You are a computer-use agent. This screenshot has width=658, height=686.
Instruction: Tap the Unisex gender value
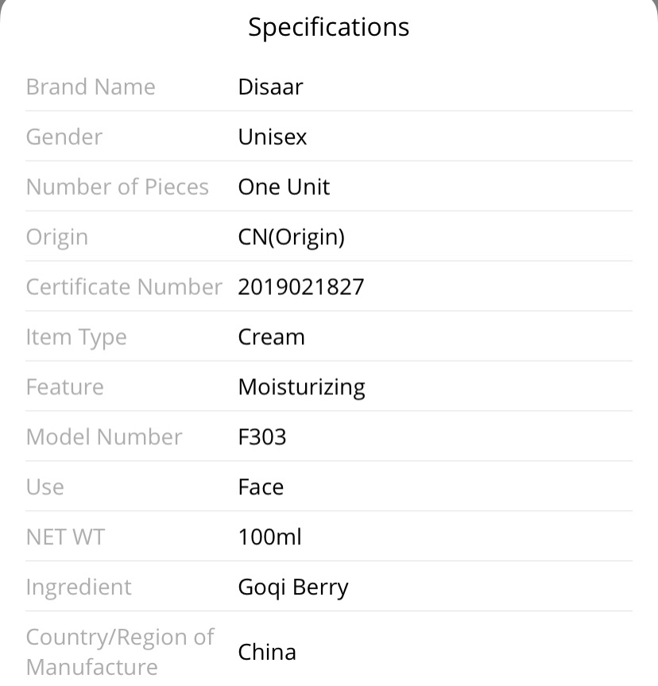272,137
